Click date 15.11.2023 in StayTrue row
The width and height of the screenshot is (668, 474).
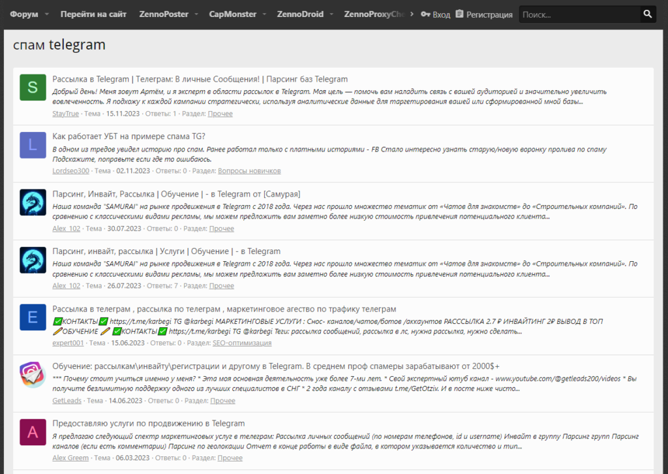pyautogui.click(x=123, y=114)
